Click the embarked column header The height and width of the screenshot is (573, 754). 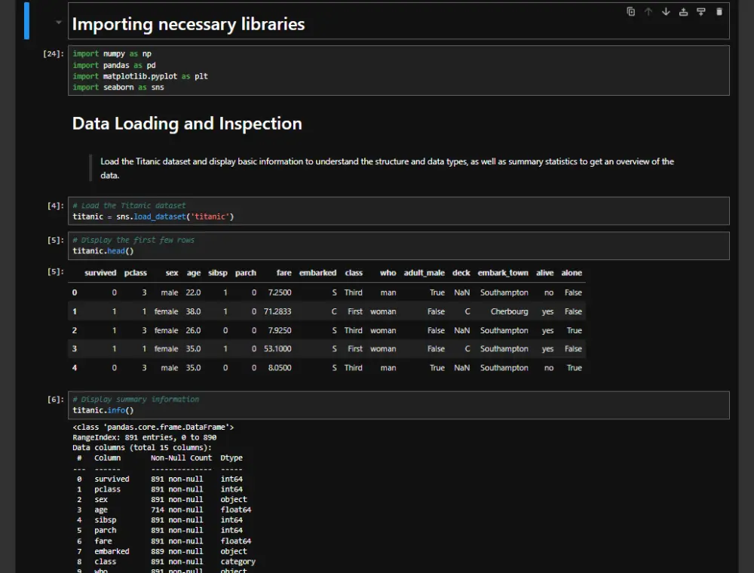tap(318, 273)
